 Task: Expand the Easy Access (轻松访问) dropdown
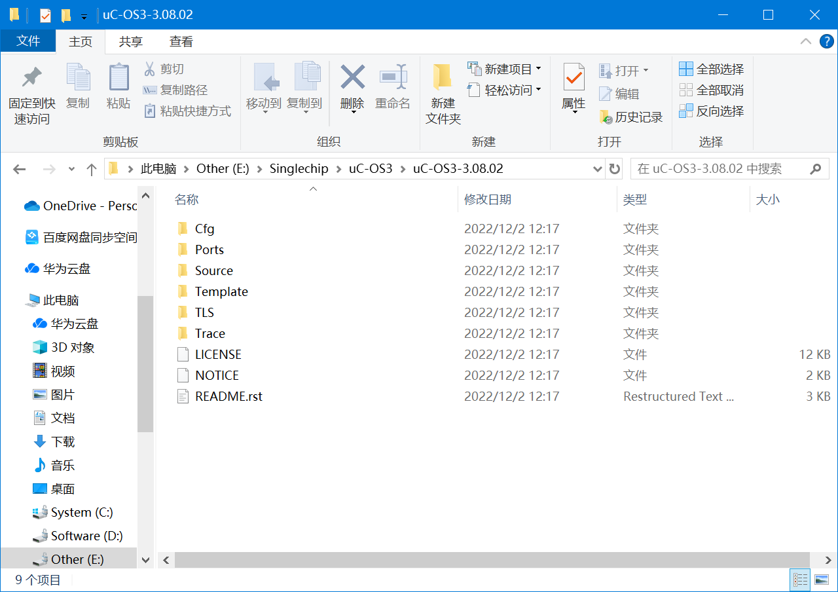(x=538, y=89)
